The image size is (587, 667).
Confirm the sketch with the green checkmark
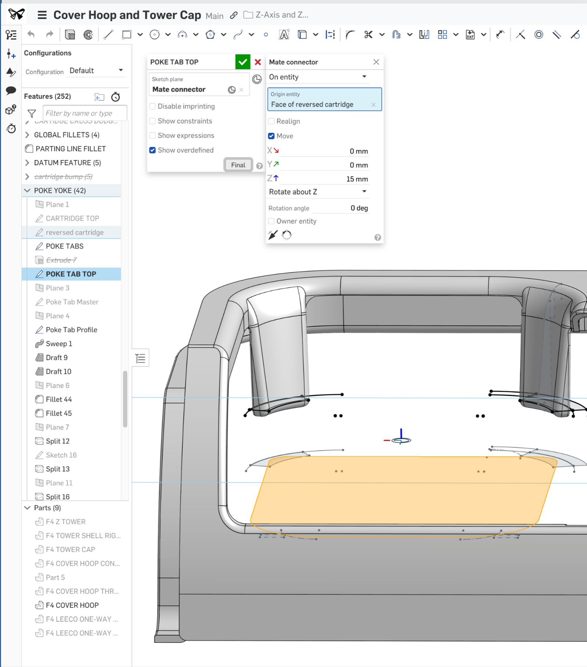pos(242,62)
